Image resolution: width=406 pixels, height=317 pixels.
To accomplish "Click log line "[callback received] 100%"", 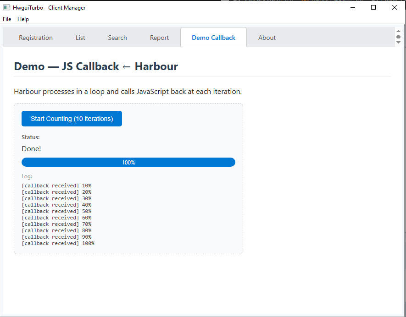I will pos(58,243).
